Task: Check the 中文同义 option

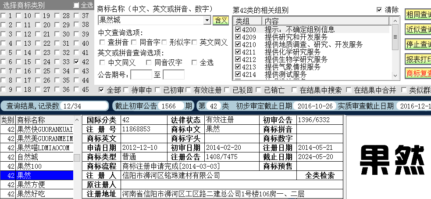Action: pos(102,62)
